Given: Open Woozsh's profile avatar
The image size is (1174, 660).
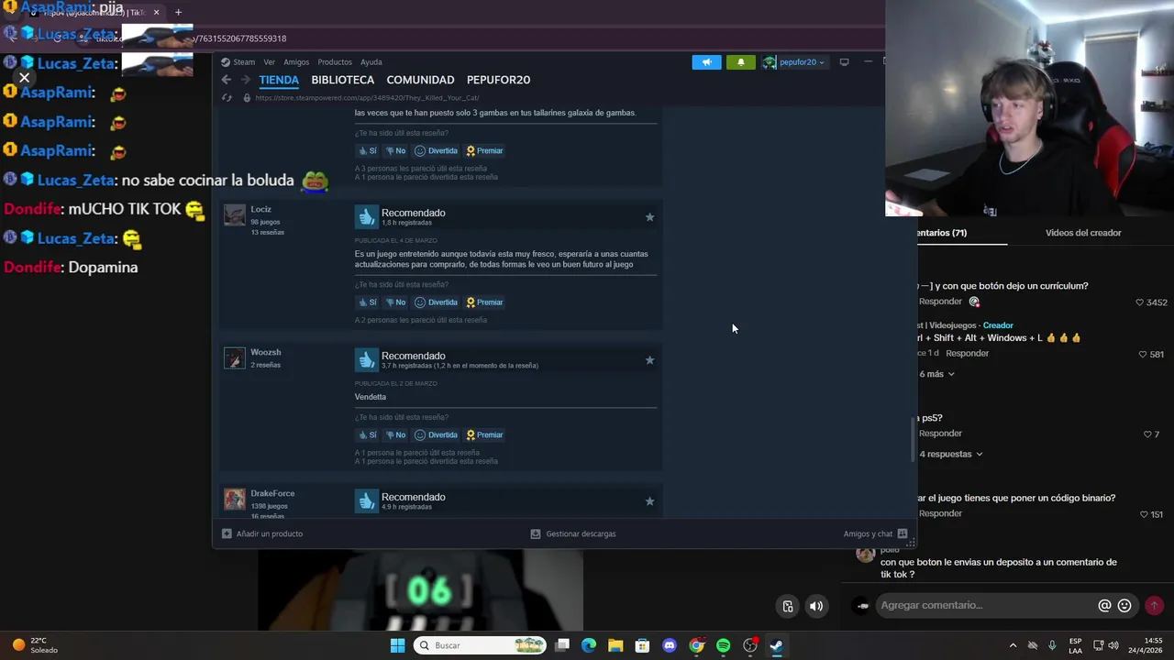Looking at the screenshot, I should coord(235,357).
